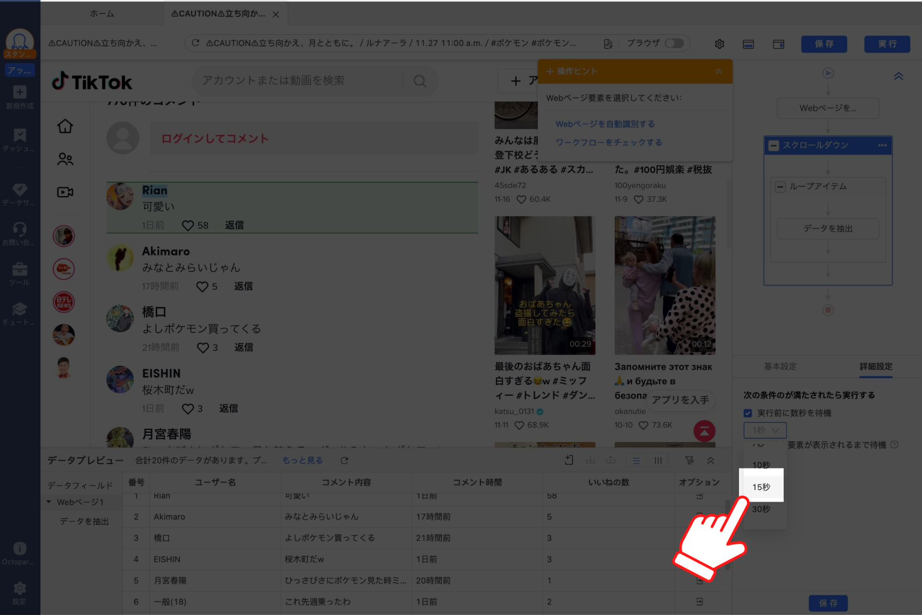Click the 新規作成 plus icon in sidebar
This screenshot has width=922, height=615.
(20, 92)
